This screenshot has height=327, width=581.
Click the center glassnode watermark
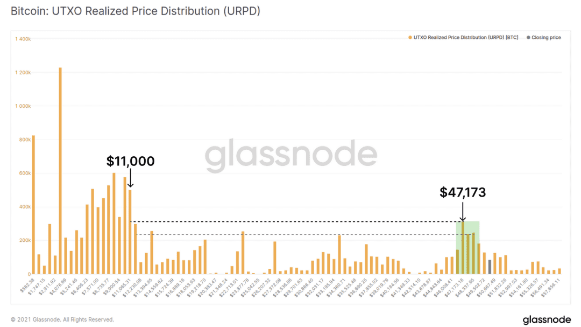point(291,155)
